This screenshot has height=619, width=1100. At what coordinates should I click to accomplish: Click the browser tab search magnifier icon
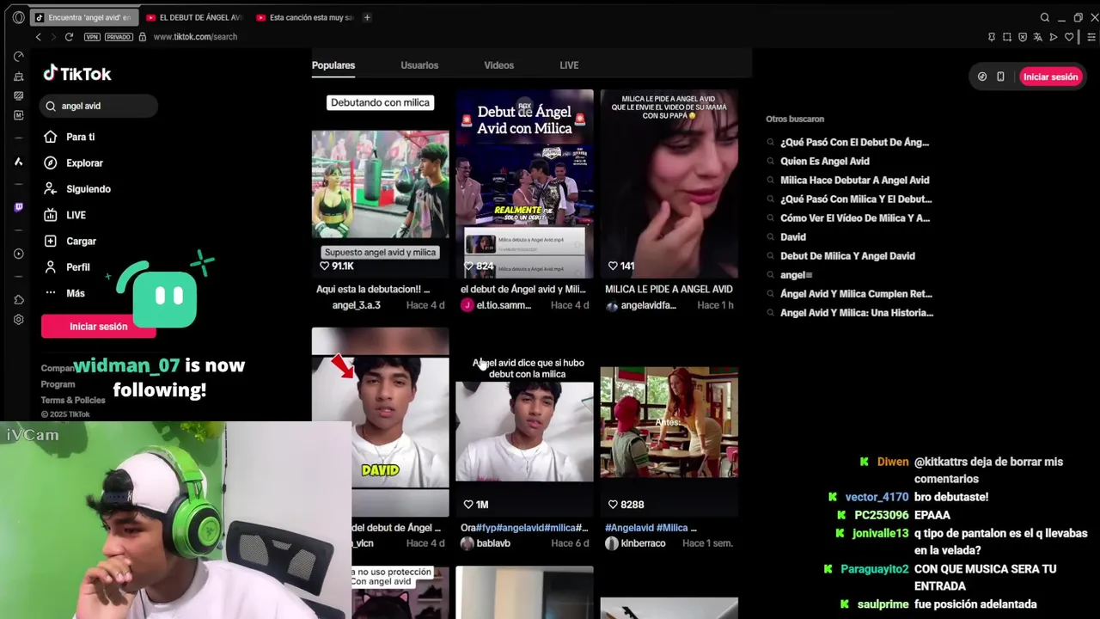pos(1044,17)
